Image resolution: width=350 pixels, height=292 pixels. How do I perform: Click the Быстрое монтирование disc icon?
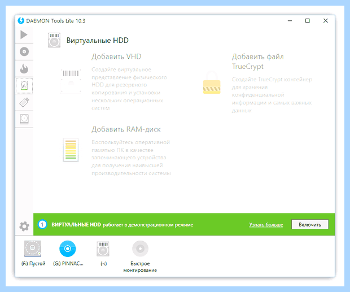[x=140, y=249]
